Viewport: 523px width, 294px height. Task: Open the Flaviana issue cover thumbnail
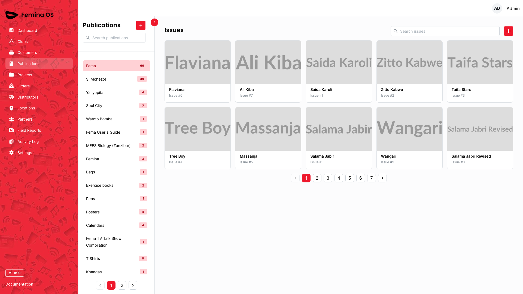[x=198, y=62]
